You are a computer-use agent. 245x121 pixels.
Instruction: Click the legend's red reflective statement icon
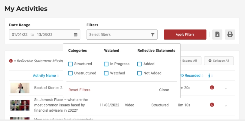11,61
